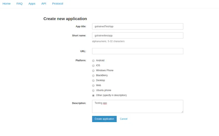219x136 pixels.
Task: Open the Home navigation link
Action: coord(7,4)
